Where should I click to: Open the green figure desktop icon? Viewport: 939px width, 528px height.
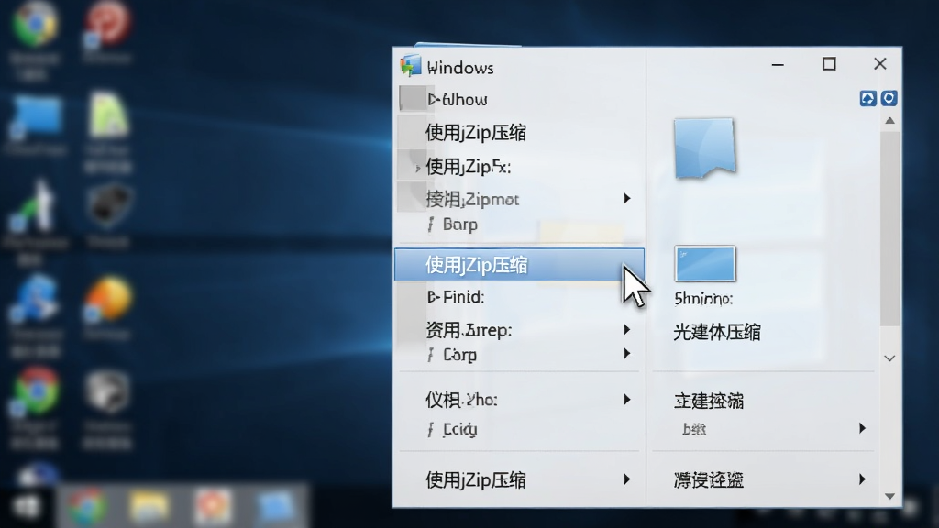34,206
